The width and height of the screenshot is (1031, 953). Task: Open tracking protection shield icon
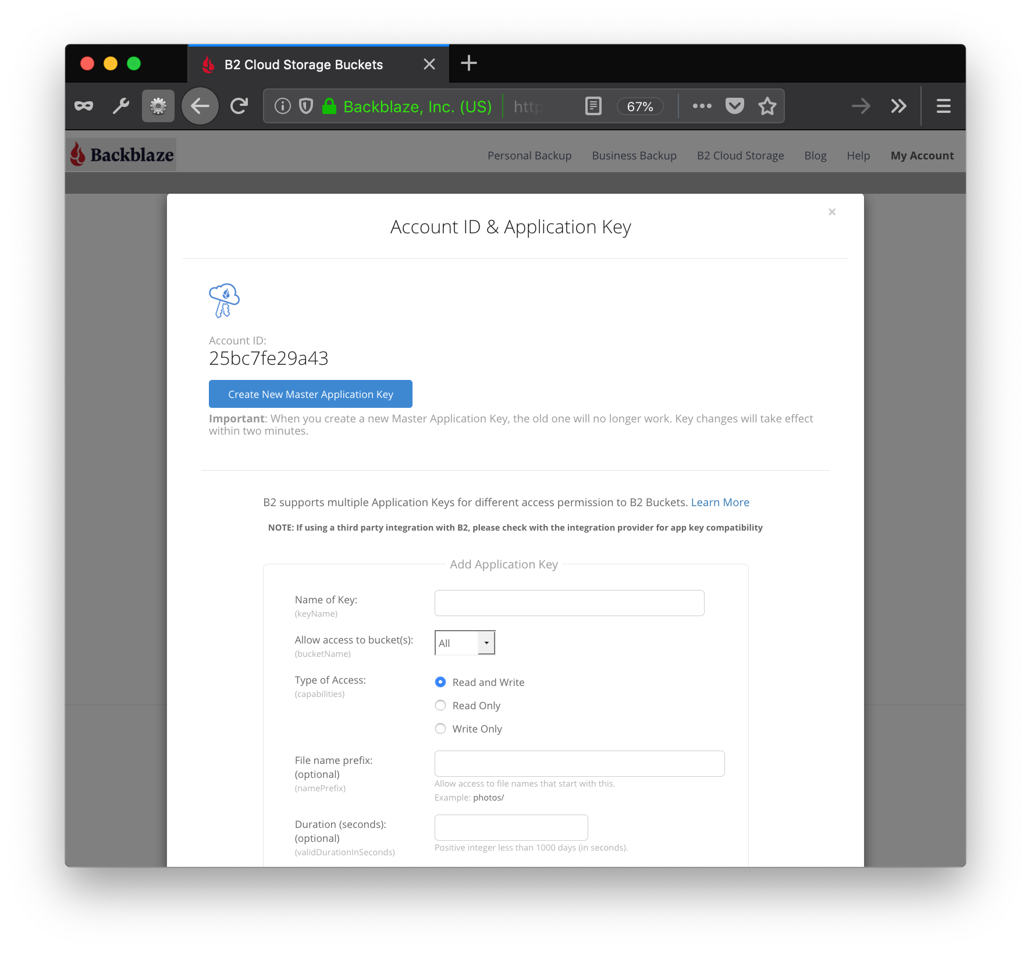[306, 106]
